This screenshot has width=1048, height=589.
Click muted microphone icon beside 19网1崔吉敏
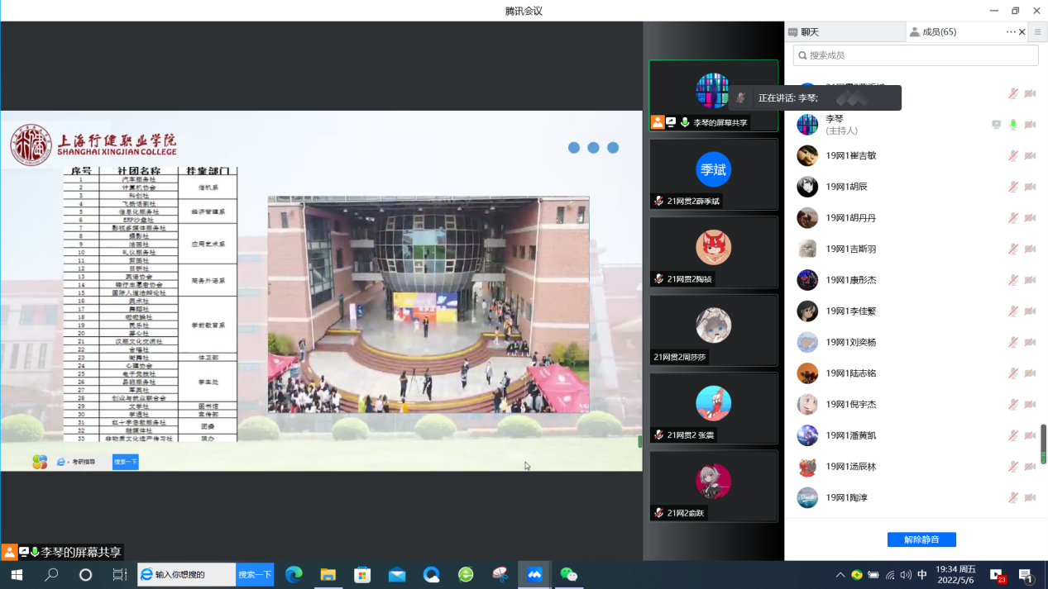click(x=1013, y=156)
